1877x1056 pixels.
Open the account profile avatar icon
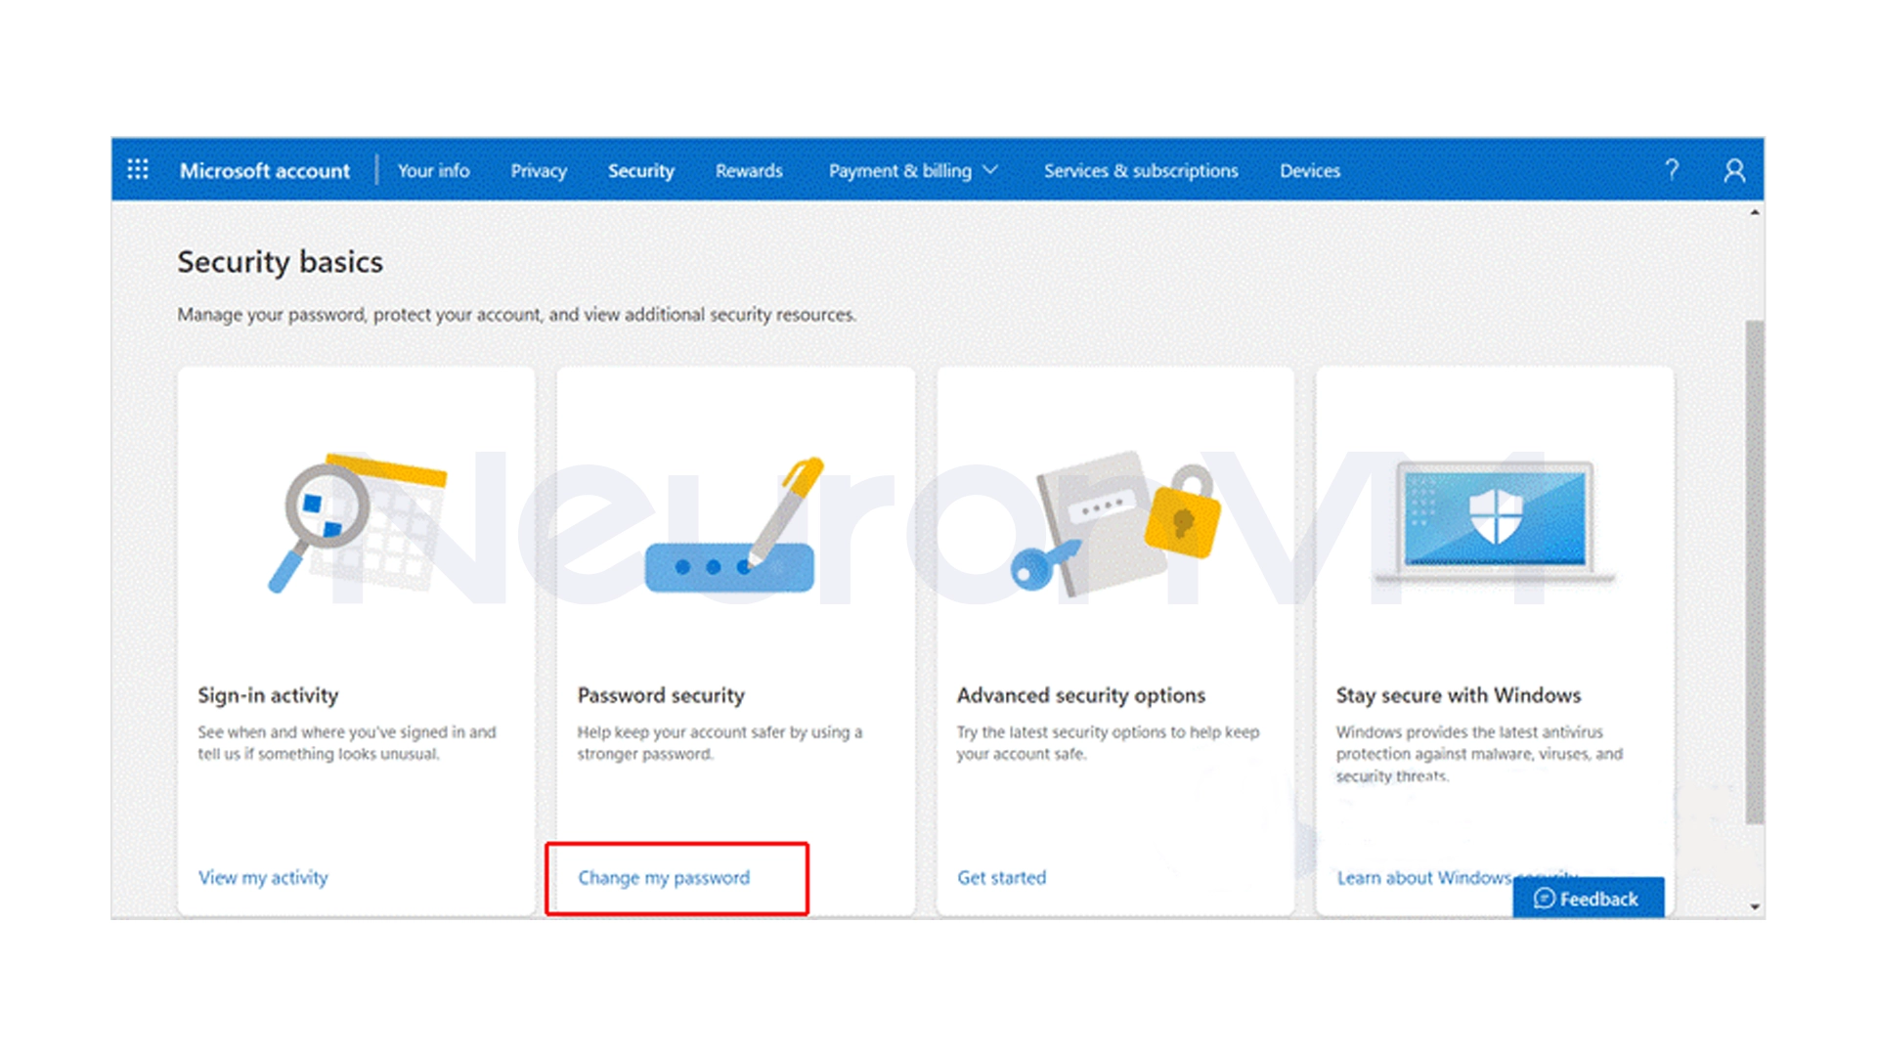pos(1734,170)
